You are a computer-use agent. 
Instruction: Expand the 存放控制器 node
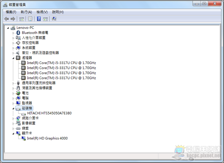tap(13, 43)
